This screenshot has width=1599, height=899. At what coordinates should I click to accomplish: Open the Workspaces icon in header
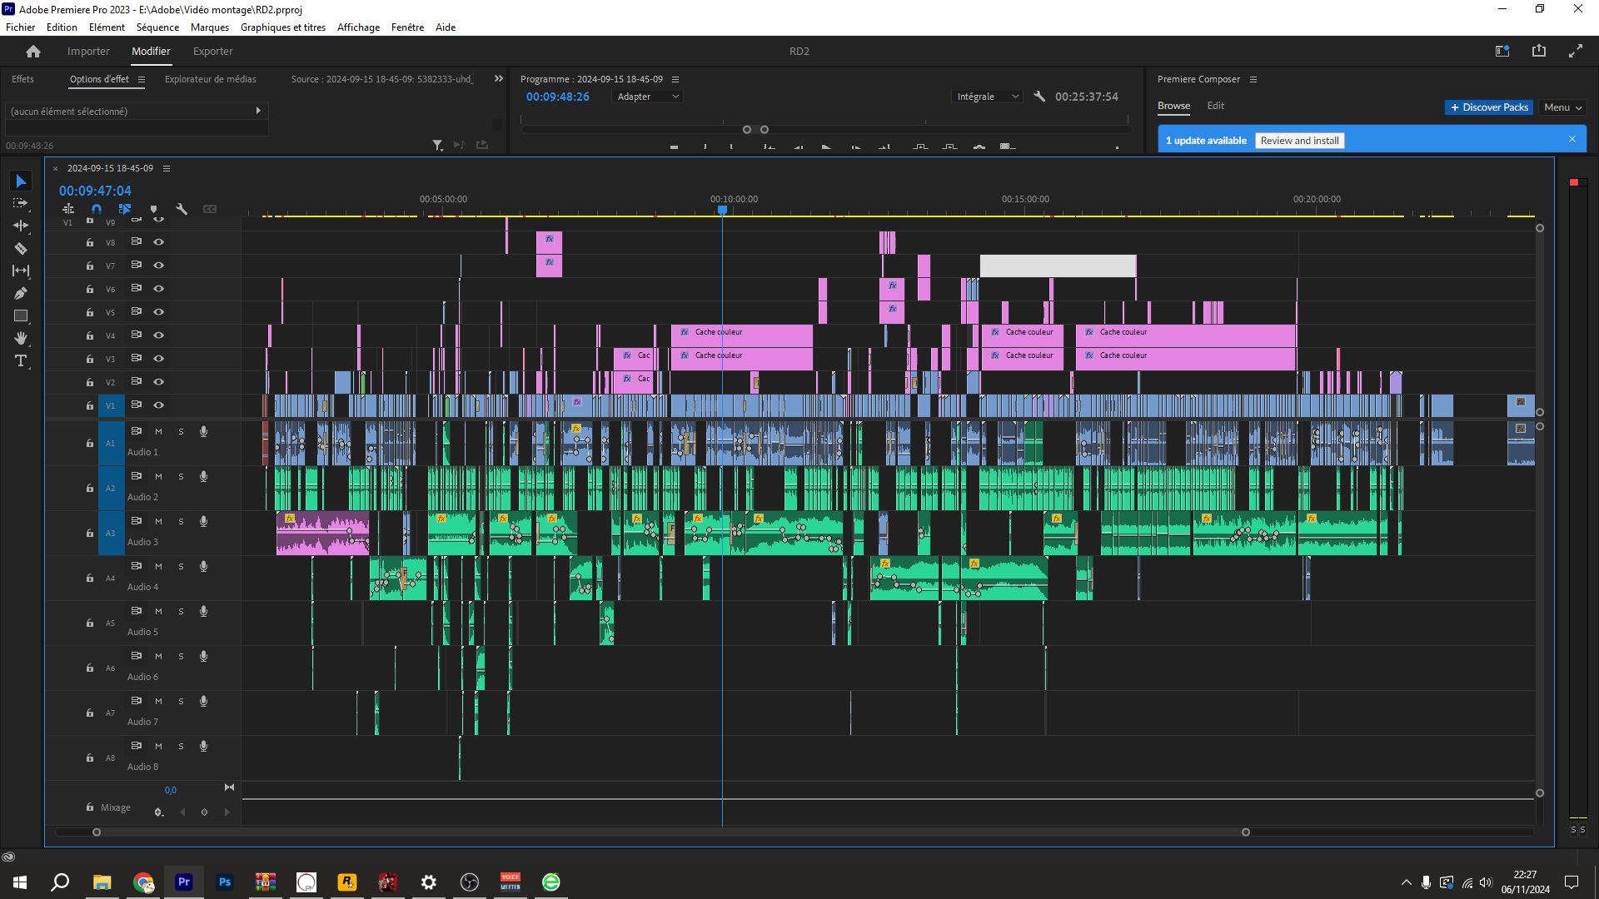[x=1502, y=52]
